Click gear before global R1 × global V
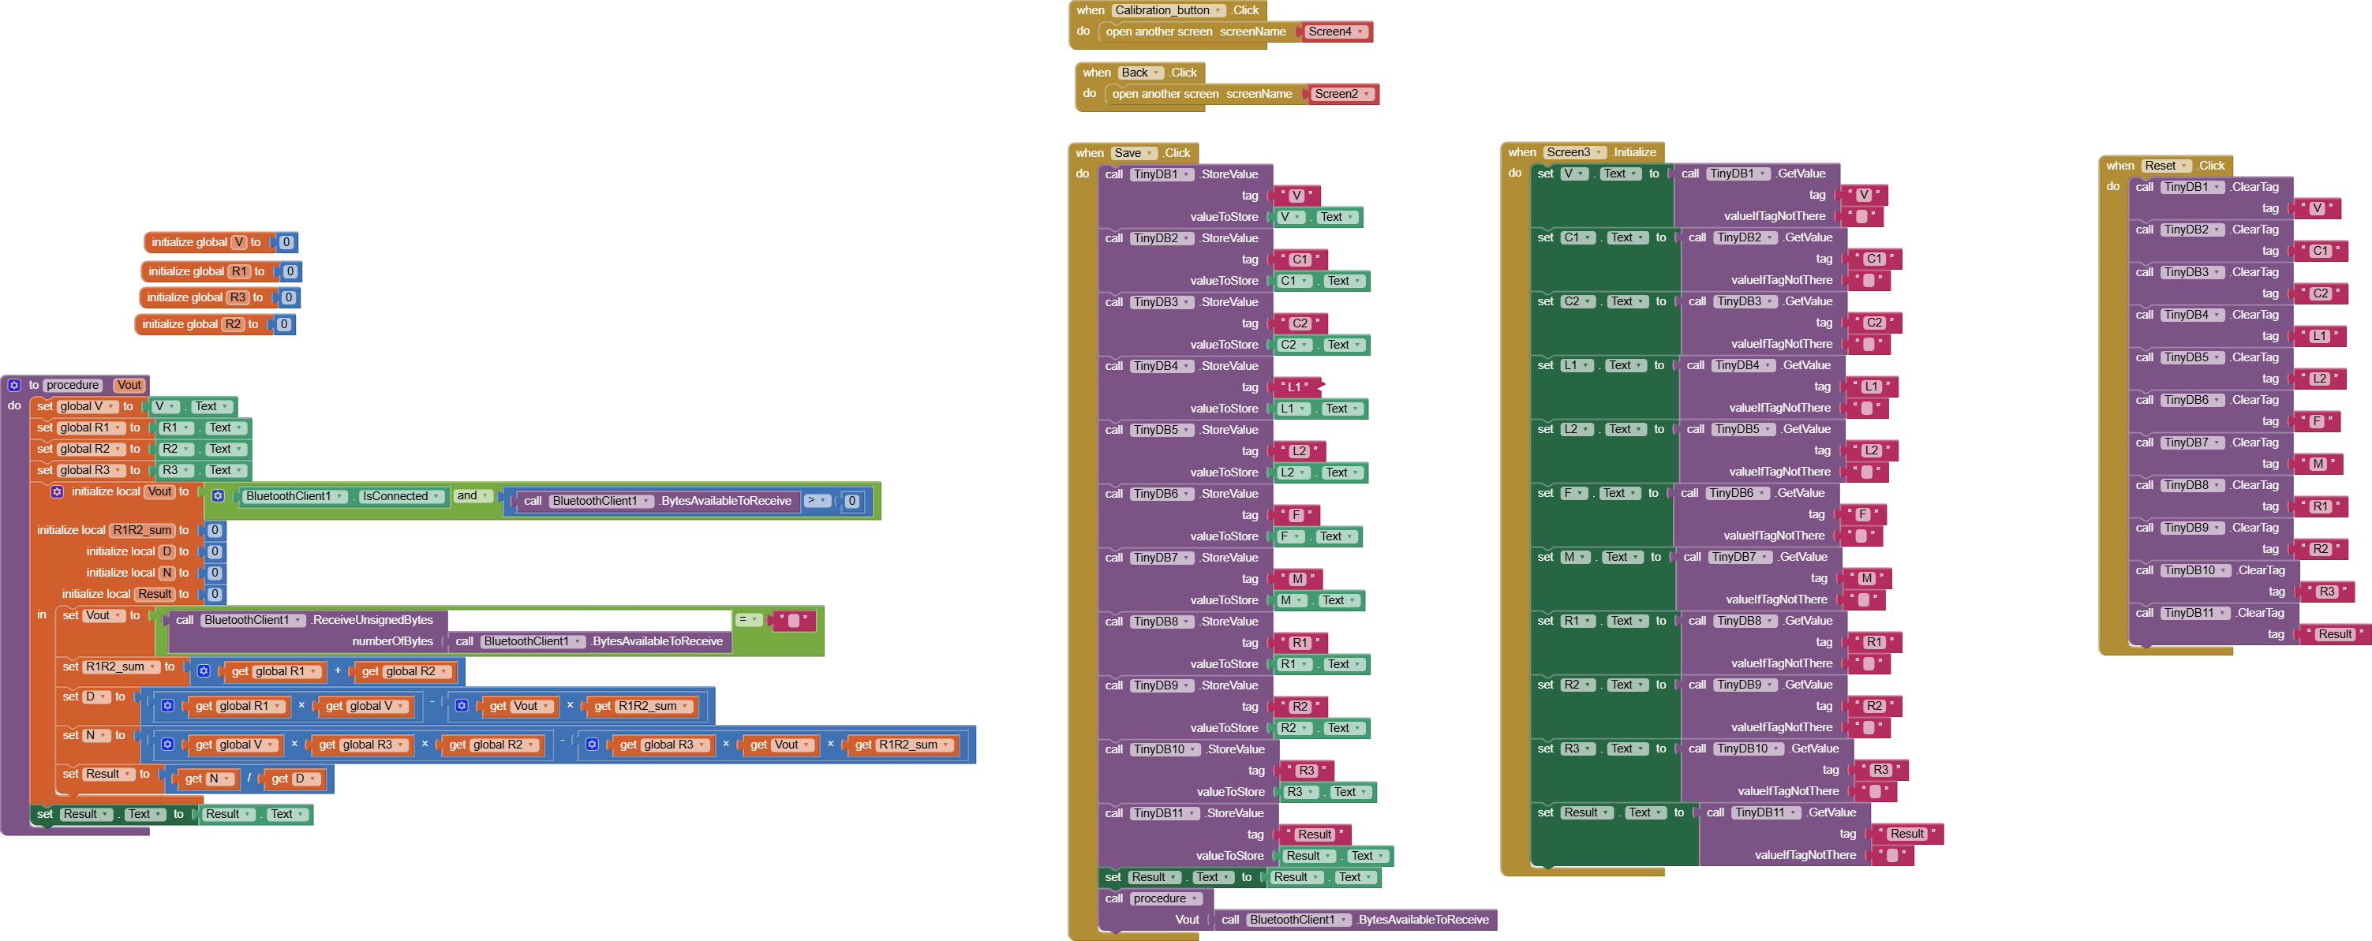 pyautogui.click(x=167, y=706)
